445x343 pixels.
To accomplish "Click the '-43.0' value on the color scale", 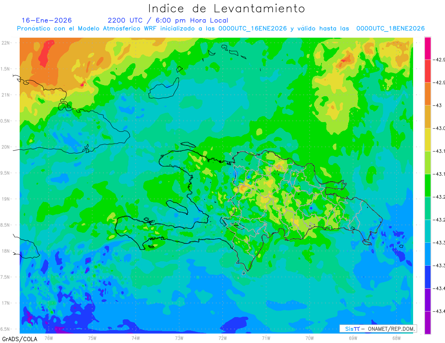I will (439, 128).
